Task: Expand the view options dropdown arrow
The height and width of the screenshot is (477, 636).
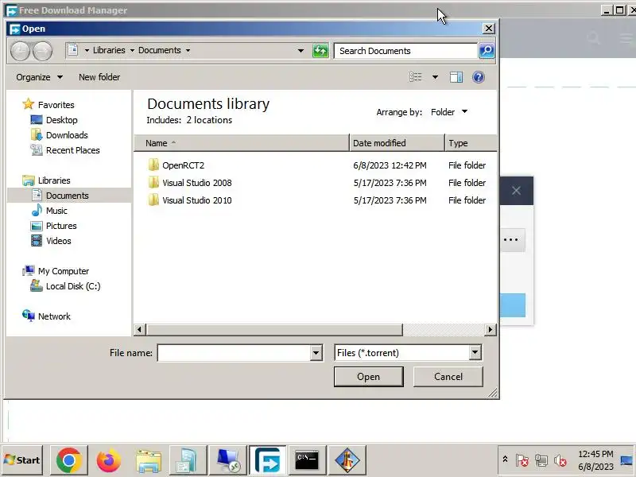Action: coord(435,77)
